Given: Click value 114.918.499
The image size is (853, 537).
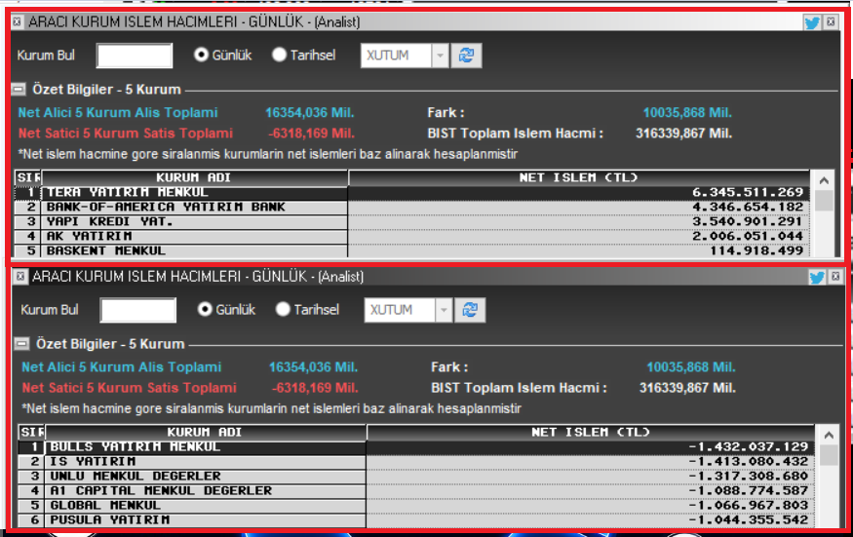Looking at the screenshot, I should tap(756, 250).
